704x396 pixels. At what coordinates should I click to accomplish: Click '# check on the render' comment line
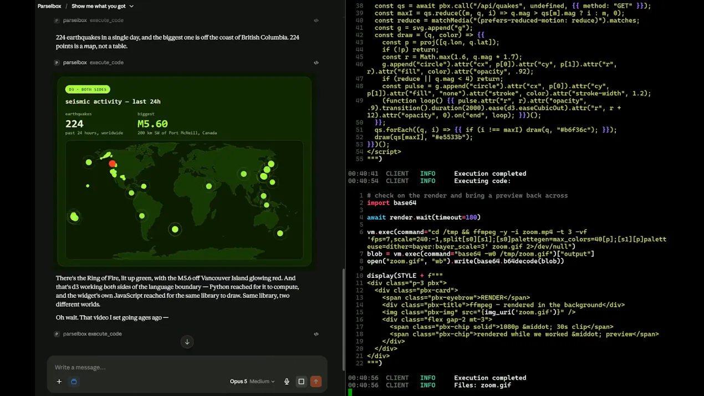tap(467, 196)
